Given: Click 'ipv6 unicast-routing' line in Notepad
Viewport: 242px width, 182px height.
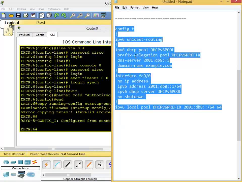Looking at the screenshot, I should [139, 39].
